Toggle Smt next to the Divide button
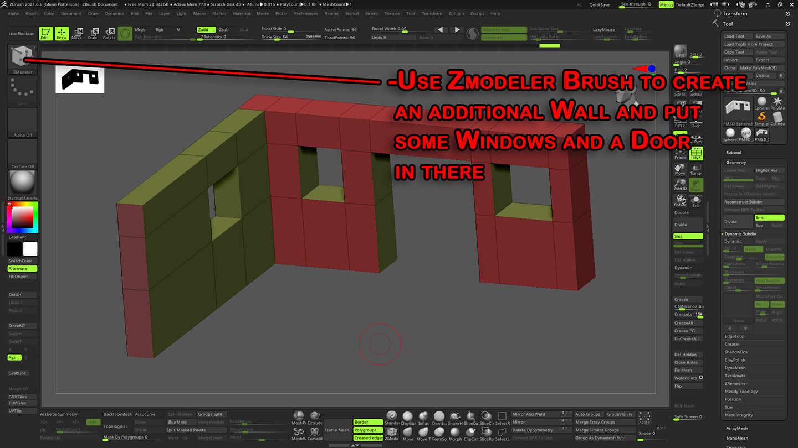Image resolution: width=798 pixels, height=448 pixels. pyautogui.click(x=769, y=217)
